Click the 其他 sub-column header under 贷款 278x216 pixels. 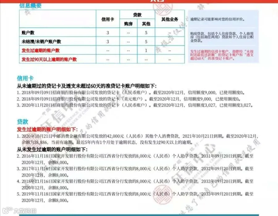click(146, 24)
